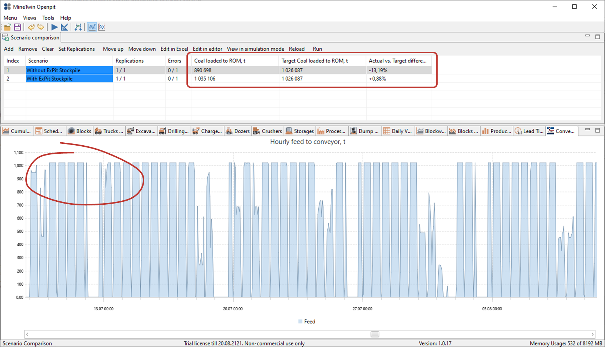Minimize the Scenario comparison panel
The width and height of the screenshot is (605, 347).
(x=587, y=36)
